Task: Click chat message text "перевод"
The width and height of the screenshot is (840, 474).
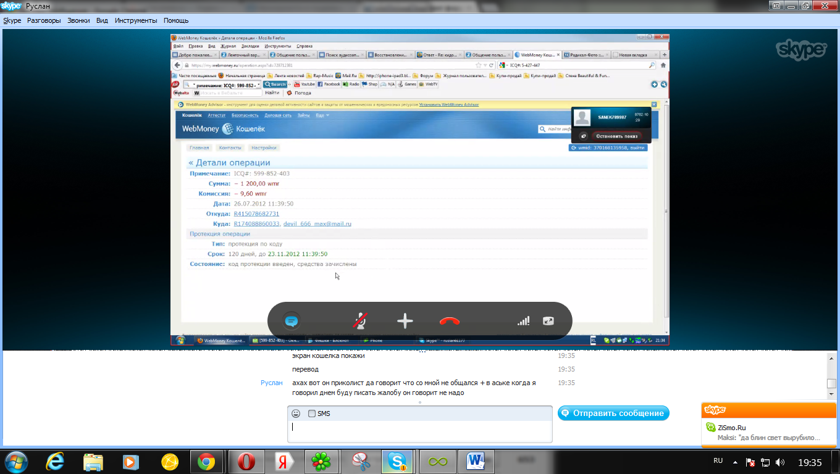Action: click(x=305, y=369)
